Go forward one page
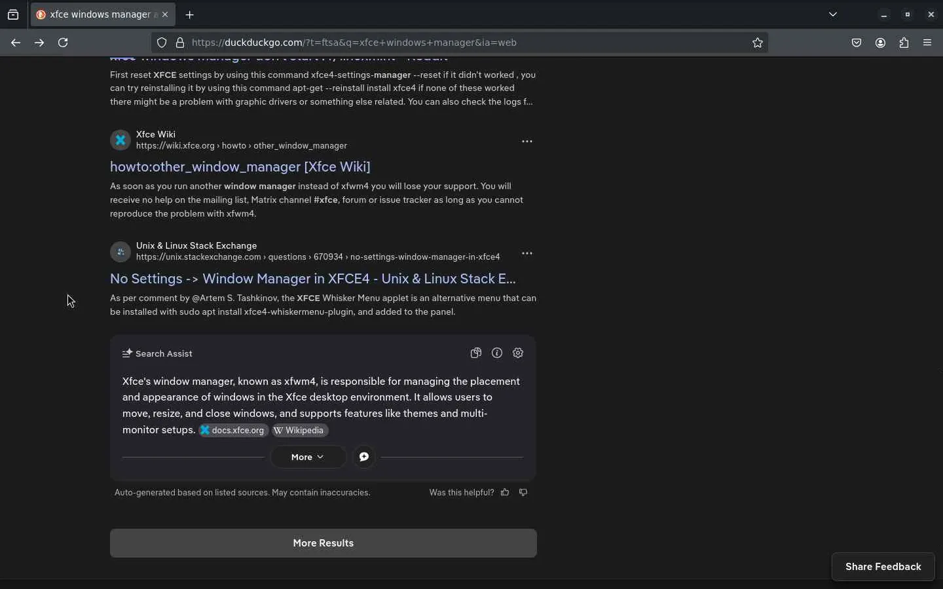 39,43
